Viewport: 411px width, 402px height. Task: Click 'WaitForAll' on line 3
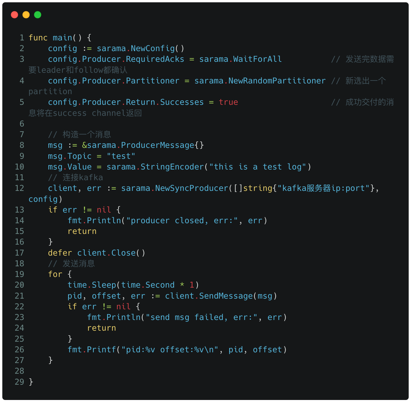tap(258, 59)
